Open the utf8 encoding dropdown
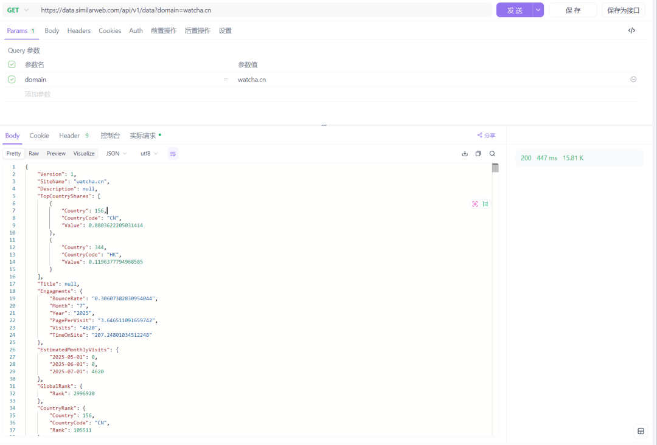 coord(149,154)
